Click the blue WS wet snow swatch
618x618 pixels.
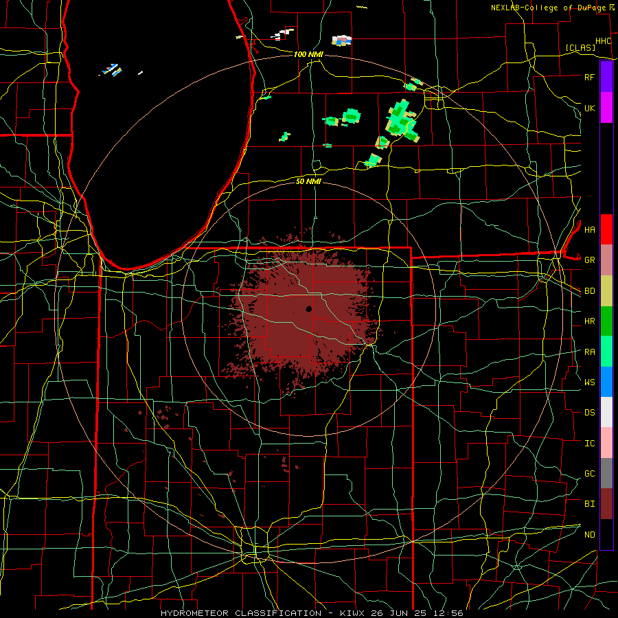point(606,382)
